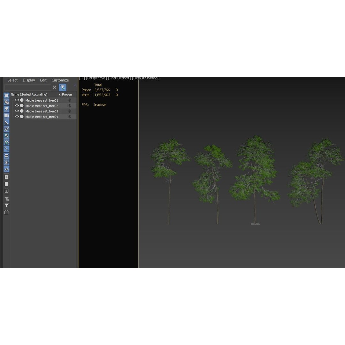345x345 pixels.
Task: Toggle Display Shapes filter icon
Action: [7, 102]
